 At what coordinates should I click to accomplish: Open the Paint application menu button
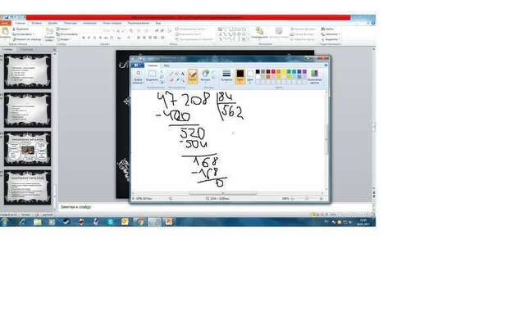tap(137, 65)
